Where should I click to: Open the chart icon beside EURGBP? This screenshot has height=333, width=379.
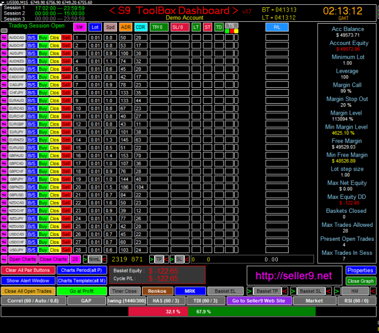click(x=4, y=124)
